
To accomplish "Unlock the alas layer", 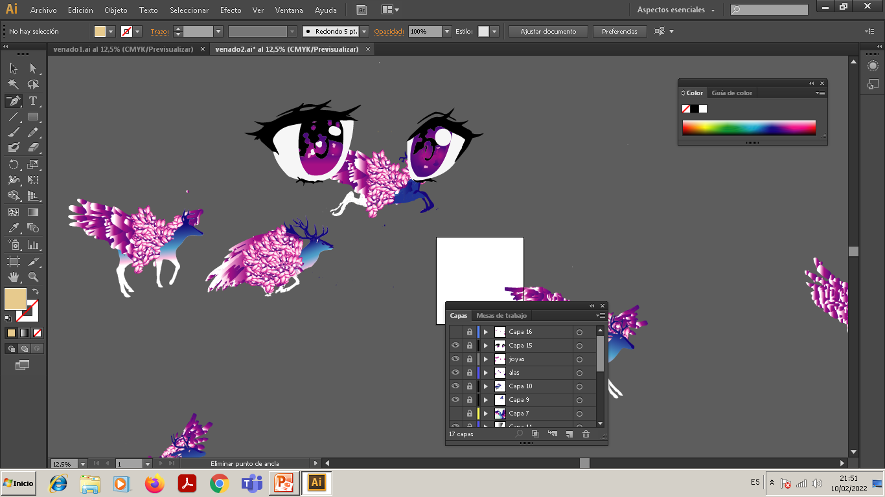I will 469,373.
